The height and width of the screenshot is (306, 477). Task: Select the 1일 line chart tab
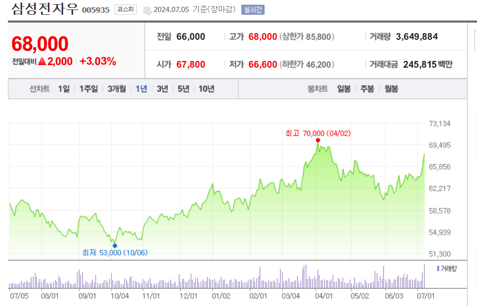(x=64, y=89)
